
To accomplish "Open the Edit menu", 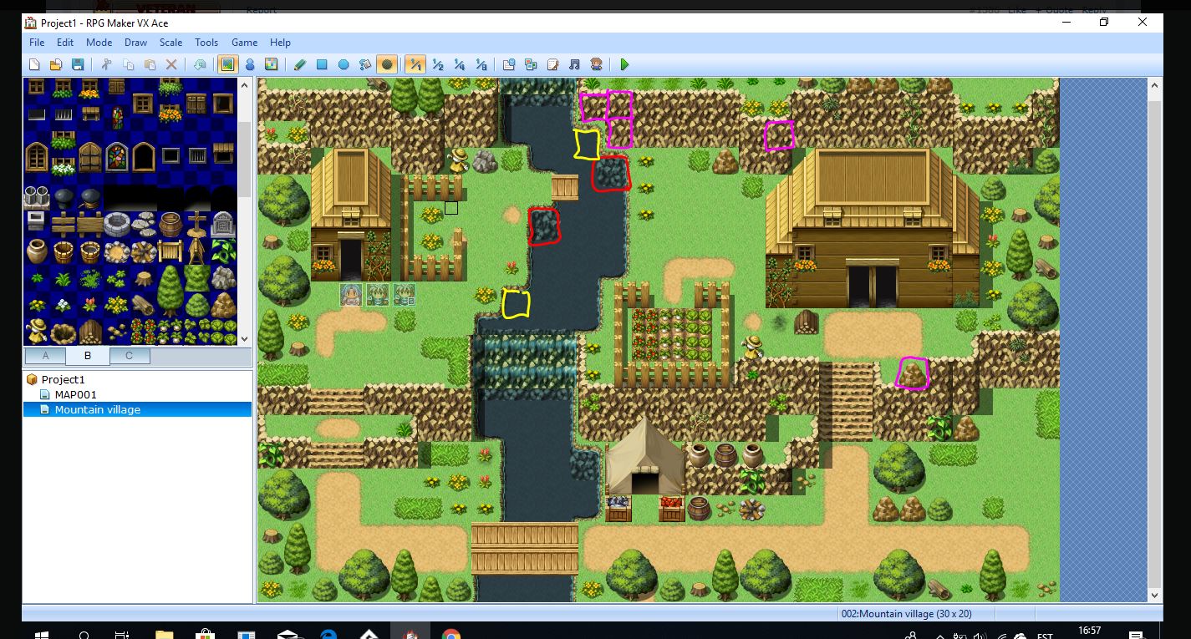I will tap(65, 43).
